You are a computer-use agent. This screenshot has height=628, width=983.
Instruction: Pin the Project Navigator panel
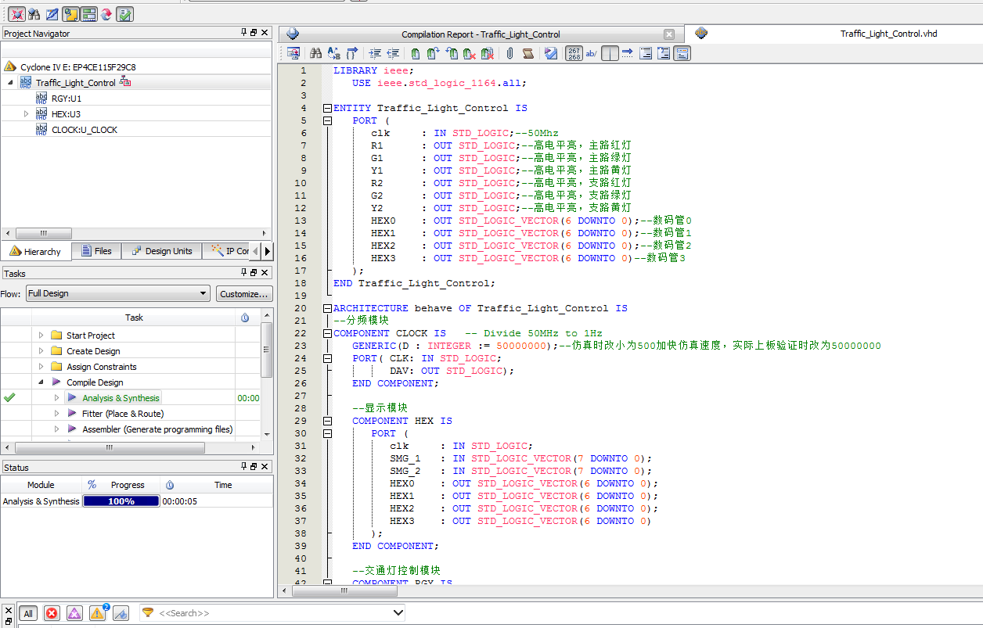pos(243,33)
